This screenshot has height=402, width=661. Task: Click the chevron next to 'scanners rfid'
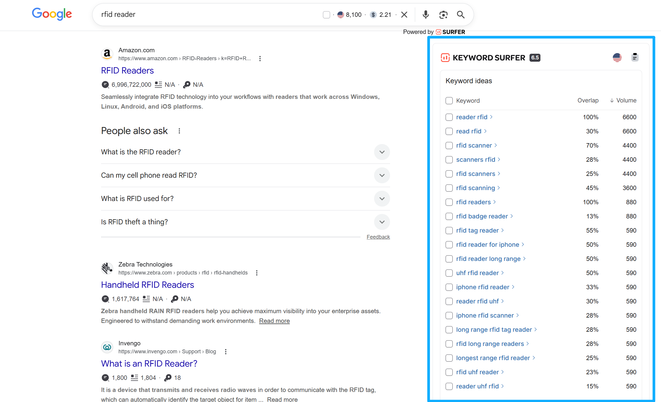(x=499, y=160)
